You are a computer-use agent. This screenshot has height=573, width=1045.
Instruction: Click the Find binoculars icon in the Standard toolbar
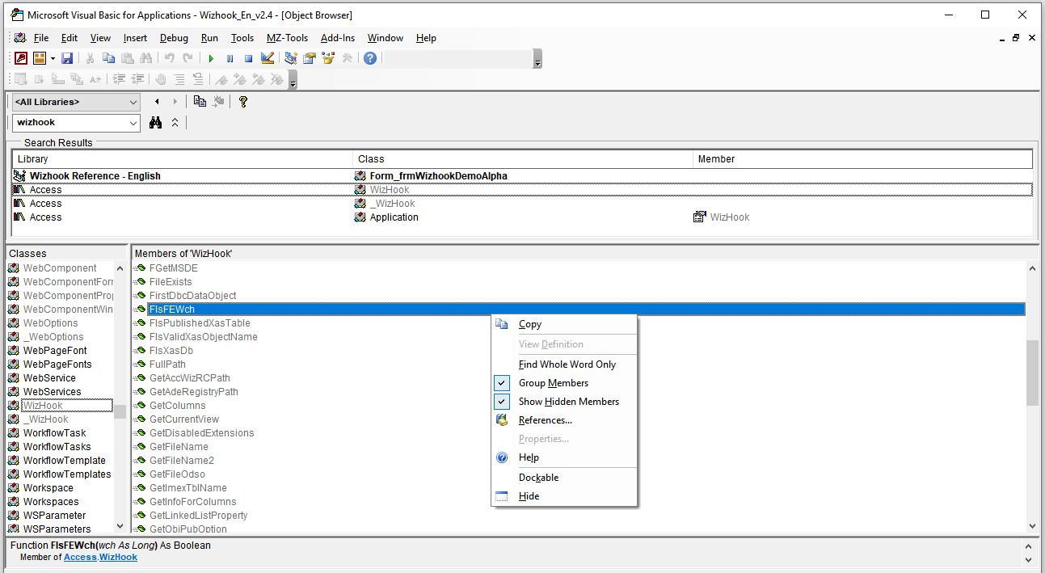(x=145, y=58)
